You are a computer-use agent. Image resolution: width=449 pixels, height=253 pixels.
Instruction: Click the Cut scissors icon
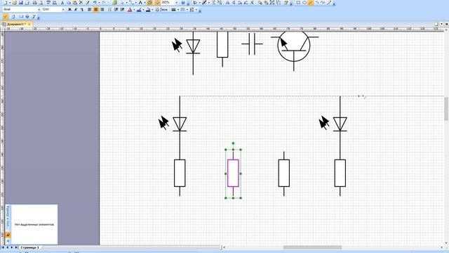coord(62,3)
